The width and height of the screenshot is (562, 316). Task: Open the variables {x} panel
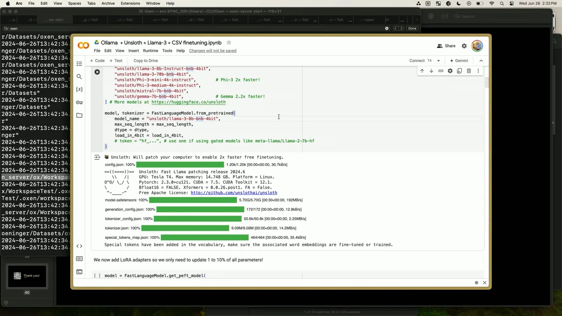coord(79,90)
